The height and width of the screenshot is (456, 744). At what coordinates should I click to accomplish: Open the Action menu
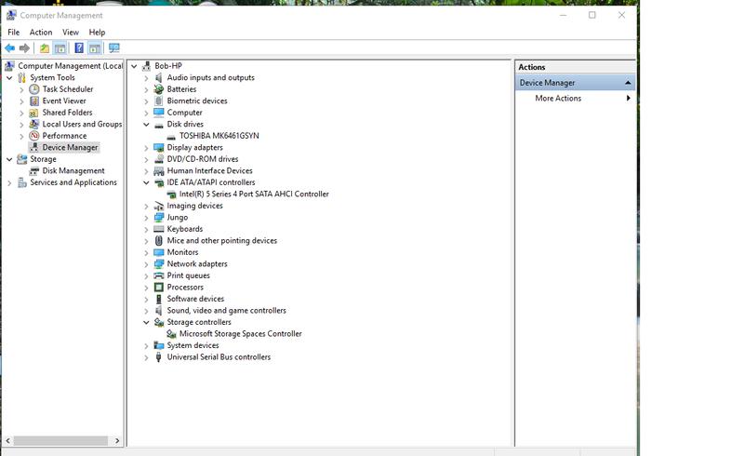[x=41, y=33]
